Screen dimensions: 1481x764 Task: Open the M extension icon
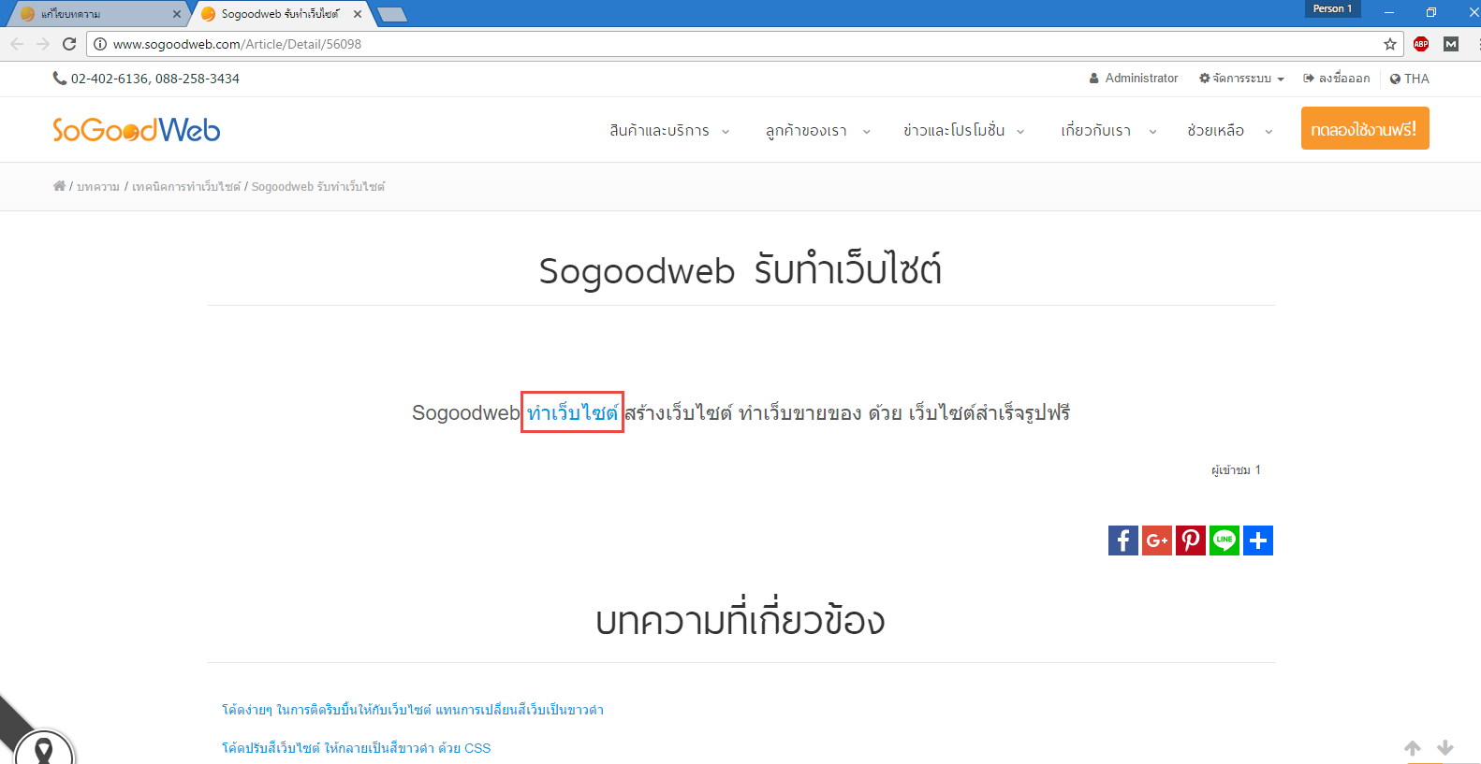click(x=1451, y=44)
